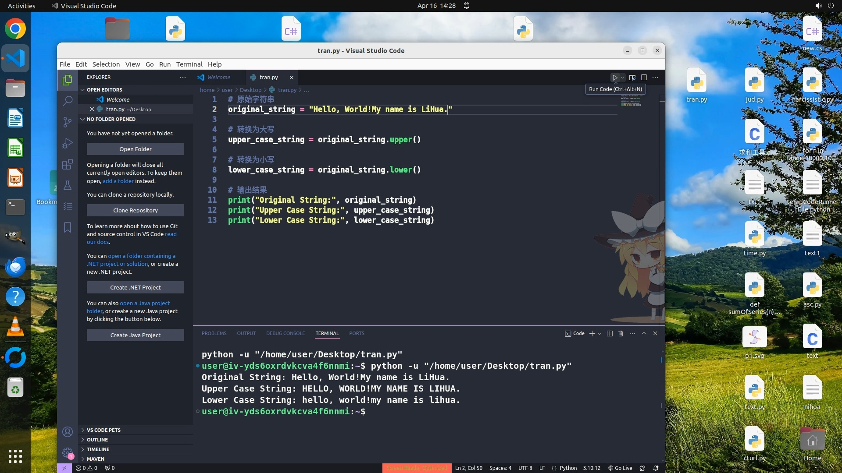
Task: Toggle Go Live server in status bar
Action: (620, 468)
